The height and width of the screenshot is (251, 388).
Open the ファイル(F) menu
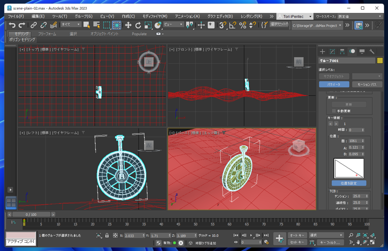point(16,16)
